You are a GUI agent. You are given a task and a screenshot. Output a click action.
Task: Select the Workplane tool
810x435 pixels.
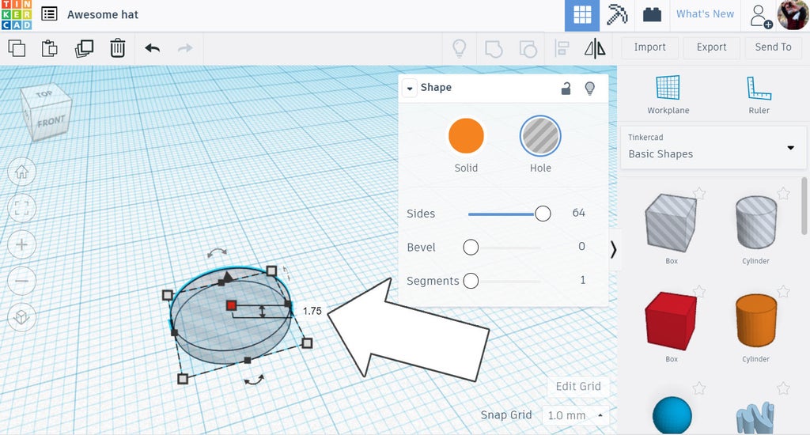pyautogui.click(x=668, y=95)
